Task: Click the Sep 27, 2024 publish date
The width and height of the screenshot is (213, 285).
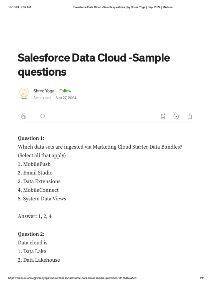Action: (66, 98)
